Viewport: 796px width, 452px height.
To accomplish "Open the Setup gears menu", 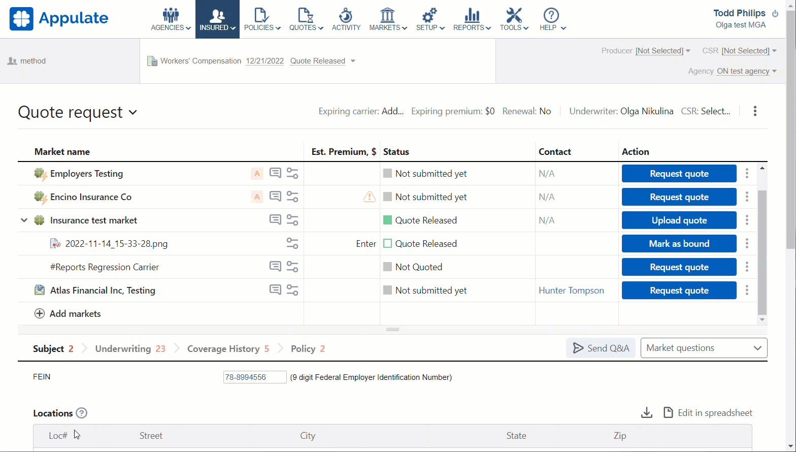I will [430, 20].
